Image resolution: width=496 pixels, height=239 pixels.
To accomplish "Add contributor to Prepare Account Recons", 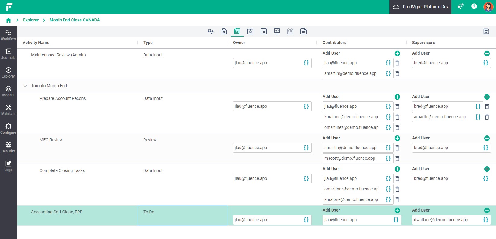I will (x=397, y=97).
